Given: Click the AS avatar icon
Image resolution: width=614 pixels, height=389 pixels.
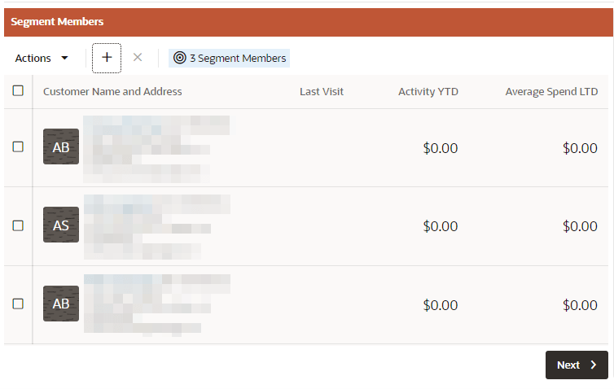Looking at the screenshot, I should click(x=61, y=225).
